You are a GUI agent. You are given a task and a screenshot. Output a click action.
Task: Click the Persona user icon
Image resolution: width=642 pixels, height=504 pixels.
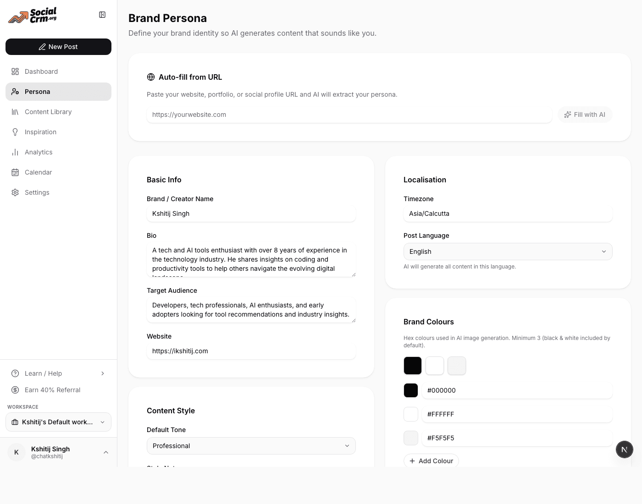[15, 92]
